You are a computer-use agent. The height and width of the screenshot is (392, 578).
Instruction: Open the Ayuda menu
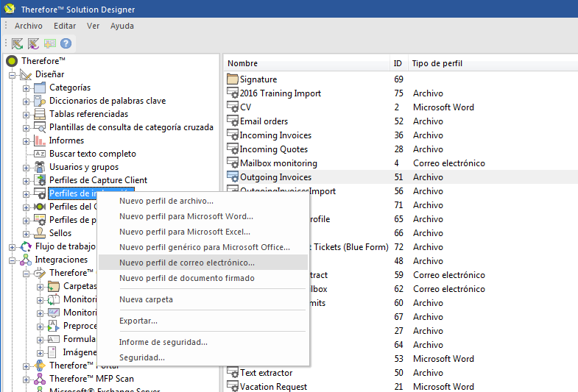coord(122,26)
